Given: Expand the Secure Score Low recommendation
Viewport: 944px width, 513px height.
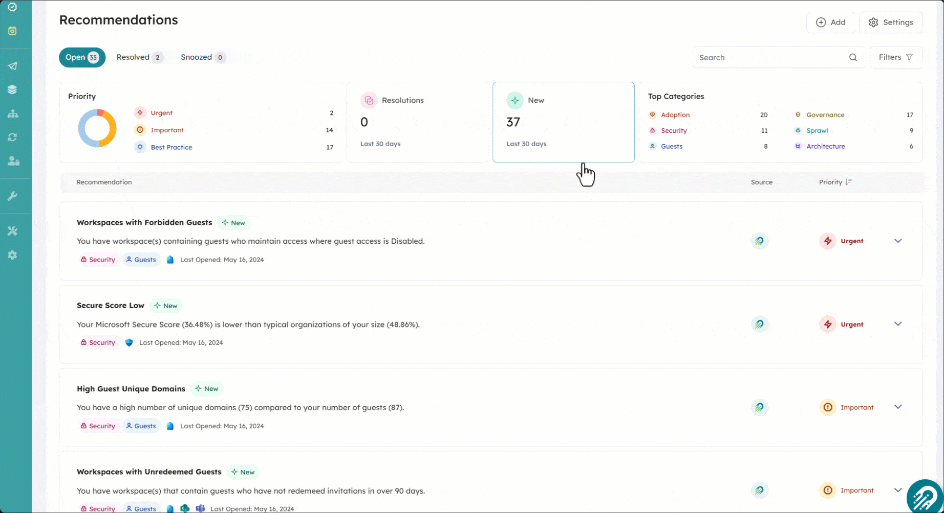Looking at the screenshot, I should point(898,323).
